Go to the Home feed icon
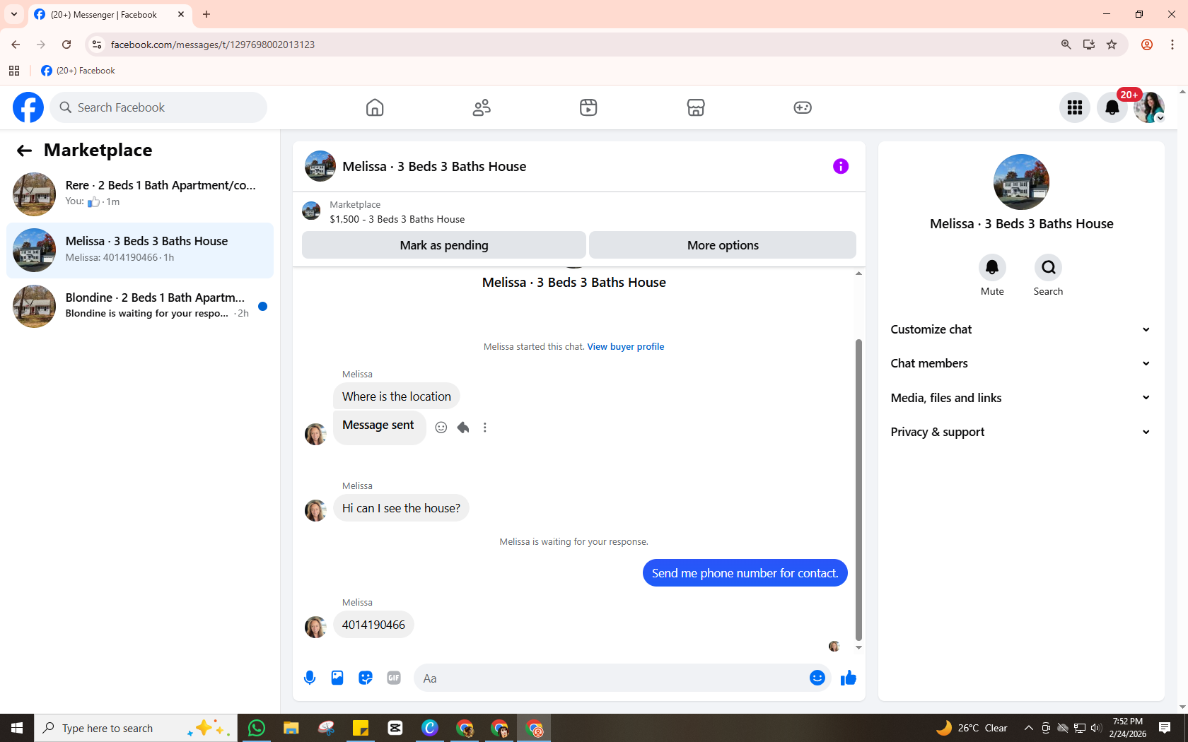 (375, 107)
